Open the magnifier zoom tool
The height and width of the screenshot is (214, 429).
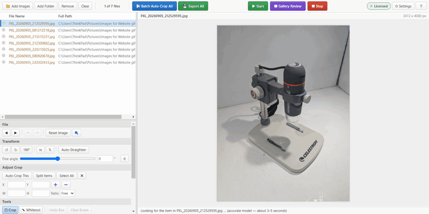(77, 132)
